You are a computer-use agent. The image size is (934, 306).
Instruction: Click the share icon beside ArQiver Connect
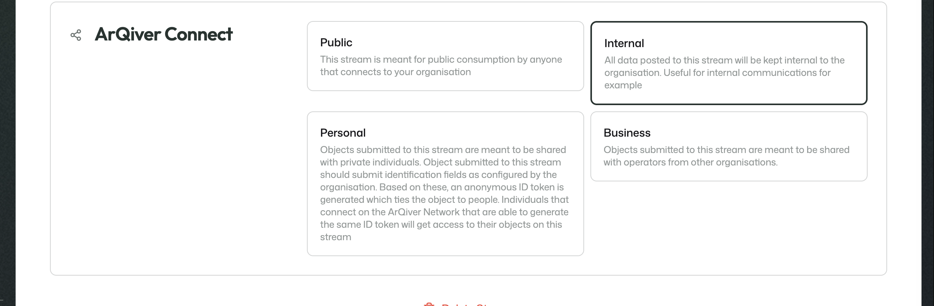click(x=76, y=35)
